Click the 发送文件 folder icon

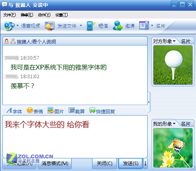coord(50,26)
